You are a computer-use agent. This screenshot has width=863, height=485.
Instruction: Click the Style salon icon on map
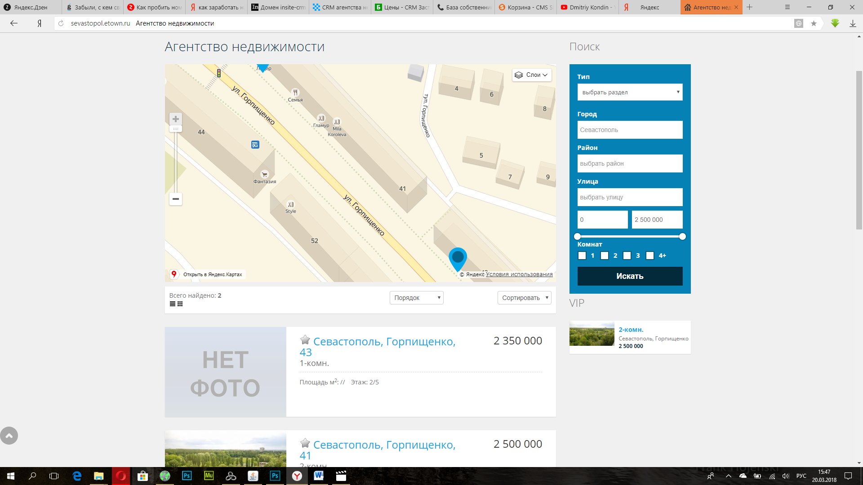[291, 204]
